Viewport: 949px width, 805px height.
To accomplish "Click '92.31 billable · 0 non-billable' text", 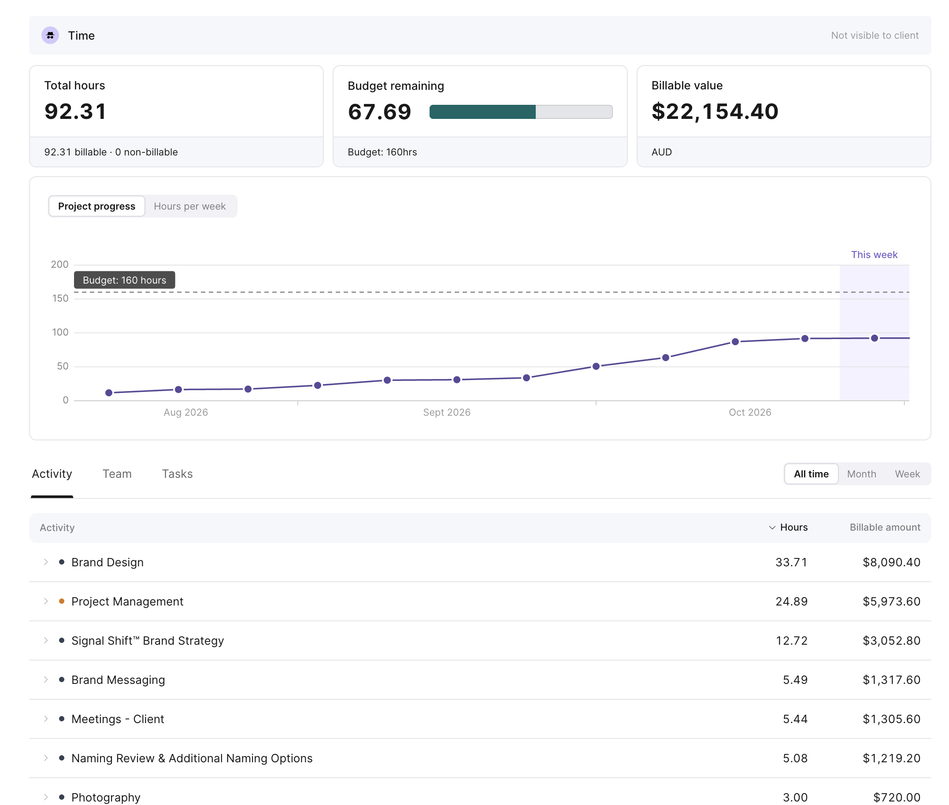I will tap(111, 152).
